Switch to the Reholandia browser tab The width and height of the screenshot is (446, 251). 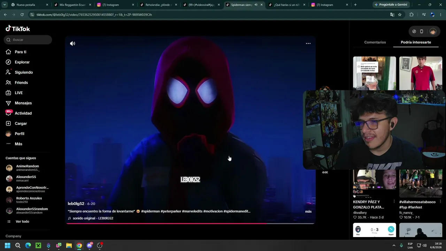coord(159,5)
